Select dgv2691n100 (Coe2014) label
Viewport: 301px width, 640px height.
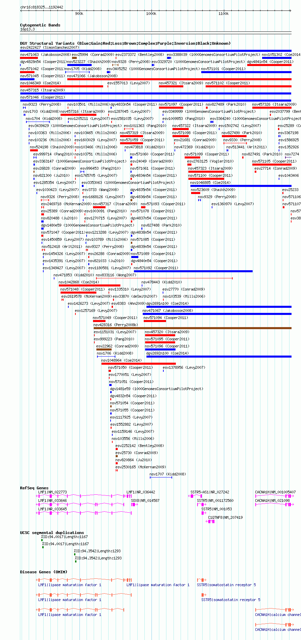click(x=167, y=303)
